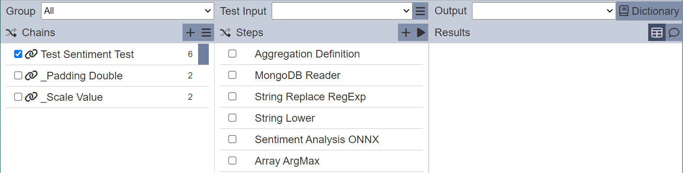Run steps with the play icon

[x=421, y=33]
